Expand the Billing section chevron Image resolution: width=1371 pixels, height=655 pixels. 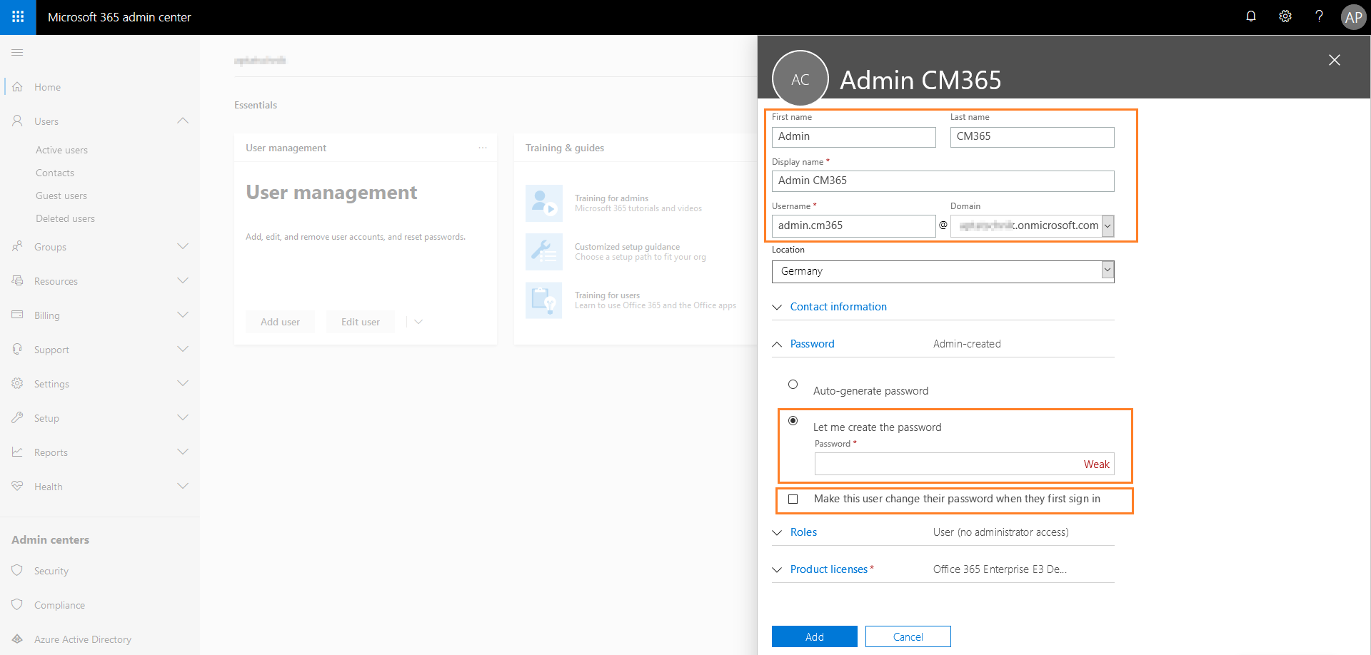[183, 315]
